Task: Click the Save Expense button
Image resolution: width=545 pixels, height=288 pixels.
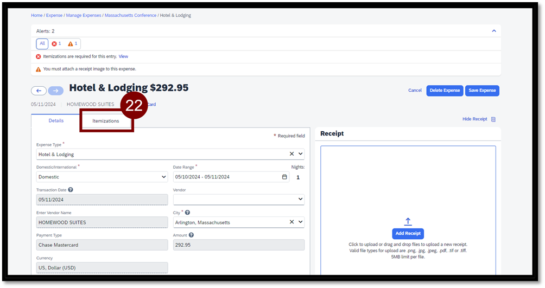Action: tap(481, 91)
